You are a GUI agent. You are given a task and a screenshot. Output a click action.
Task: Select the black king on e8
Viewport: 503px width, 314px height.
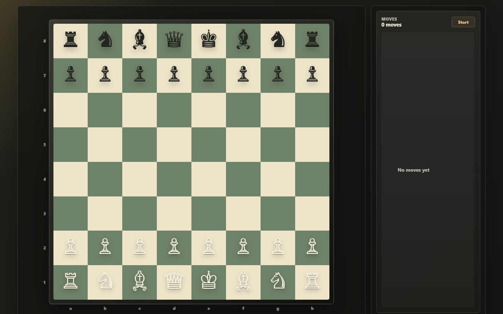click(209, 41)
